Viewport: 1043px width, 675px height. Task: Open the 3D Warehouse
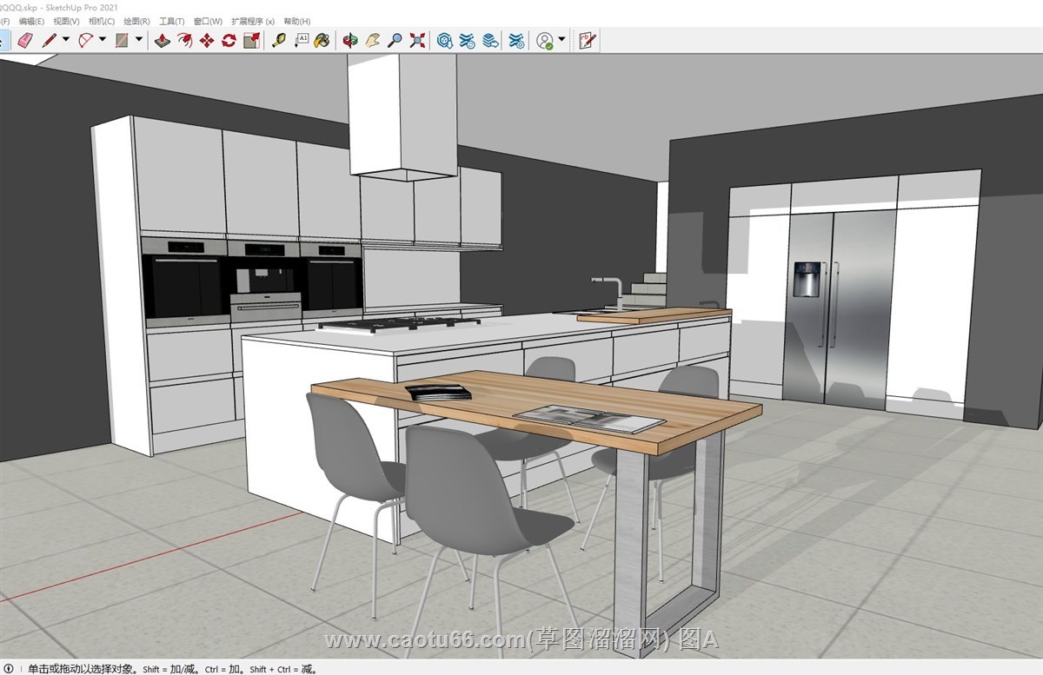click(x=445, y=40)
